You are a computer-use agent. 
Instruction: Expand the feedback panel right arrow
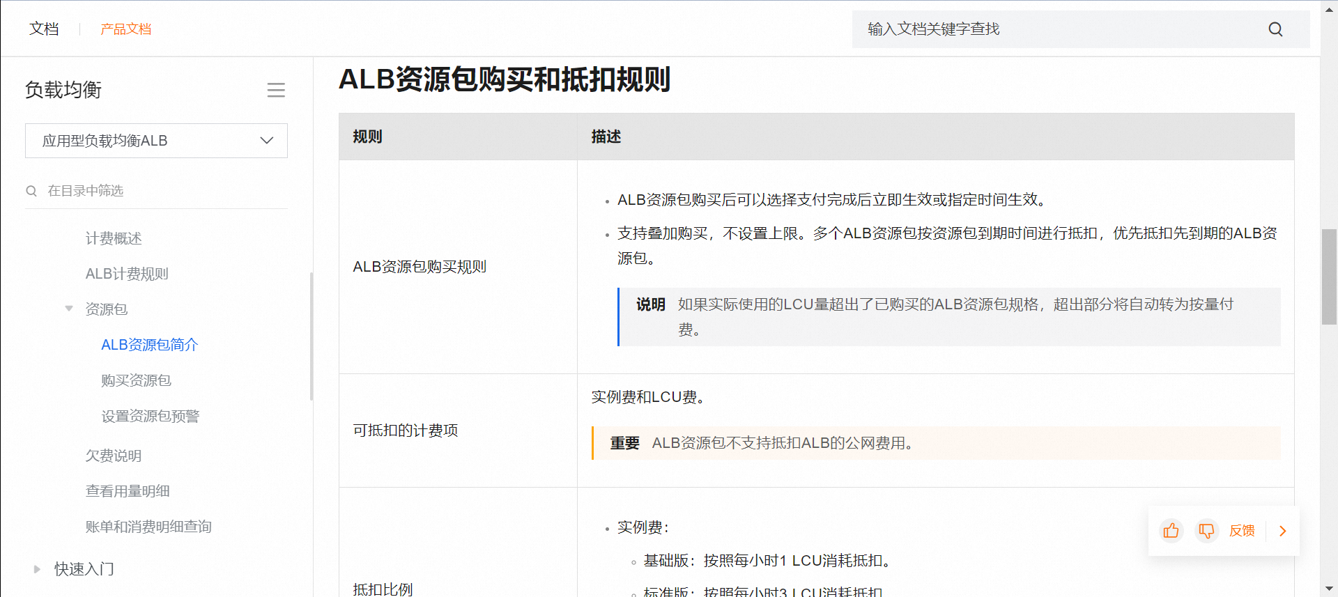coord(1283,531)
